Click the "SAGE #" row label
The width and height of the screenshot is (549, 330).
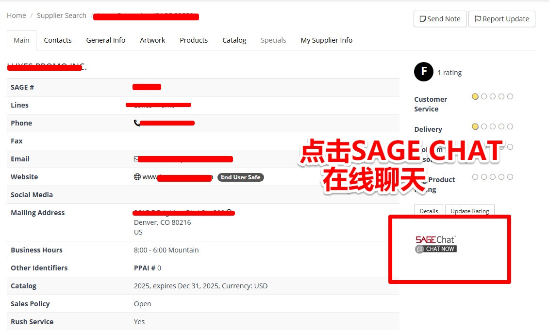22,87
